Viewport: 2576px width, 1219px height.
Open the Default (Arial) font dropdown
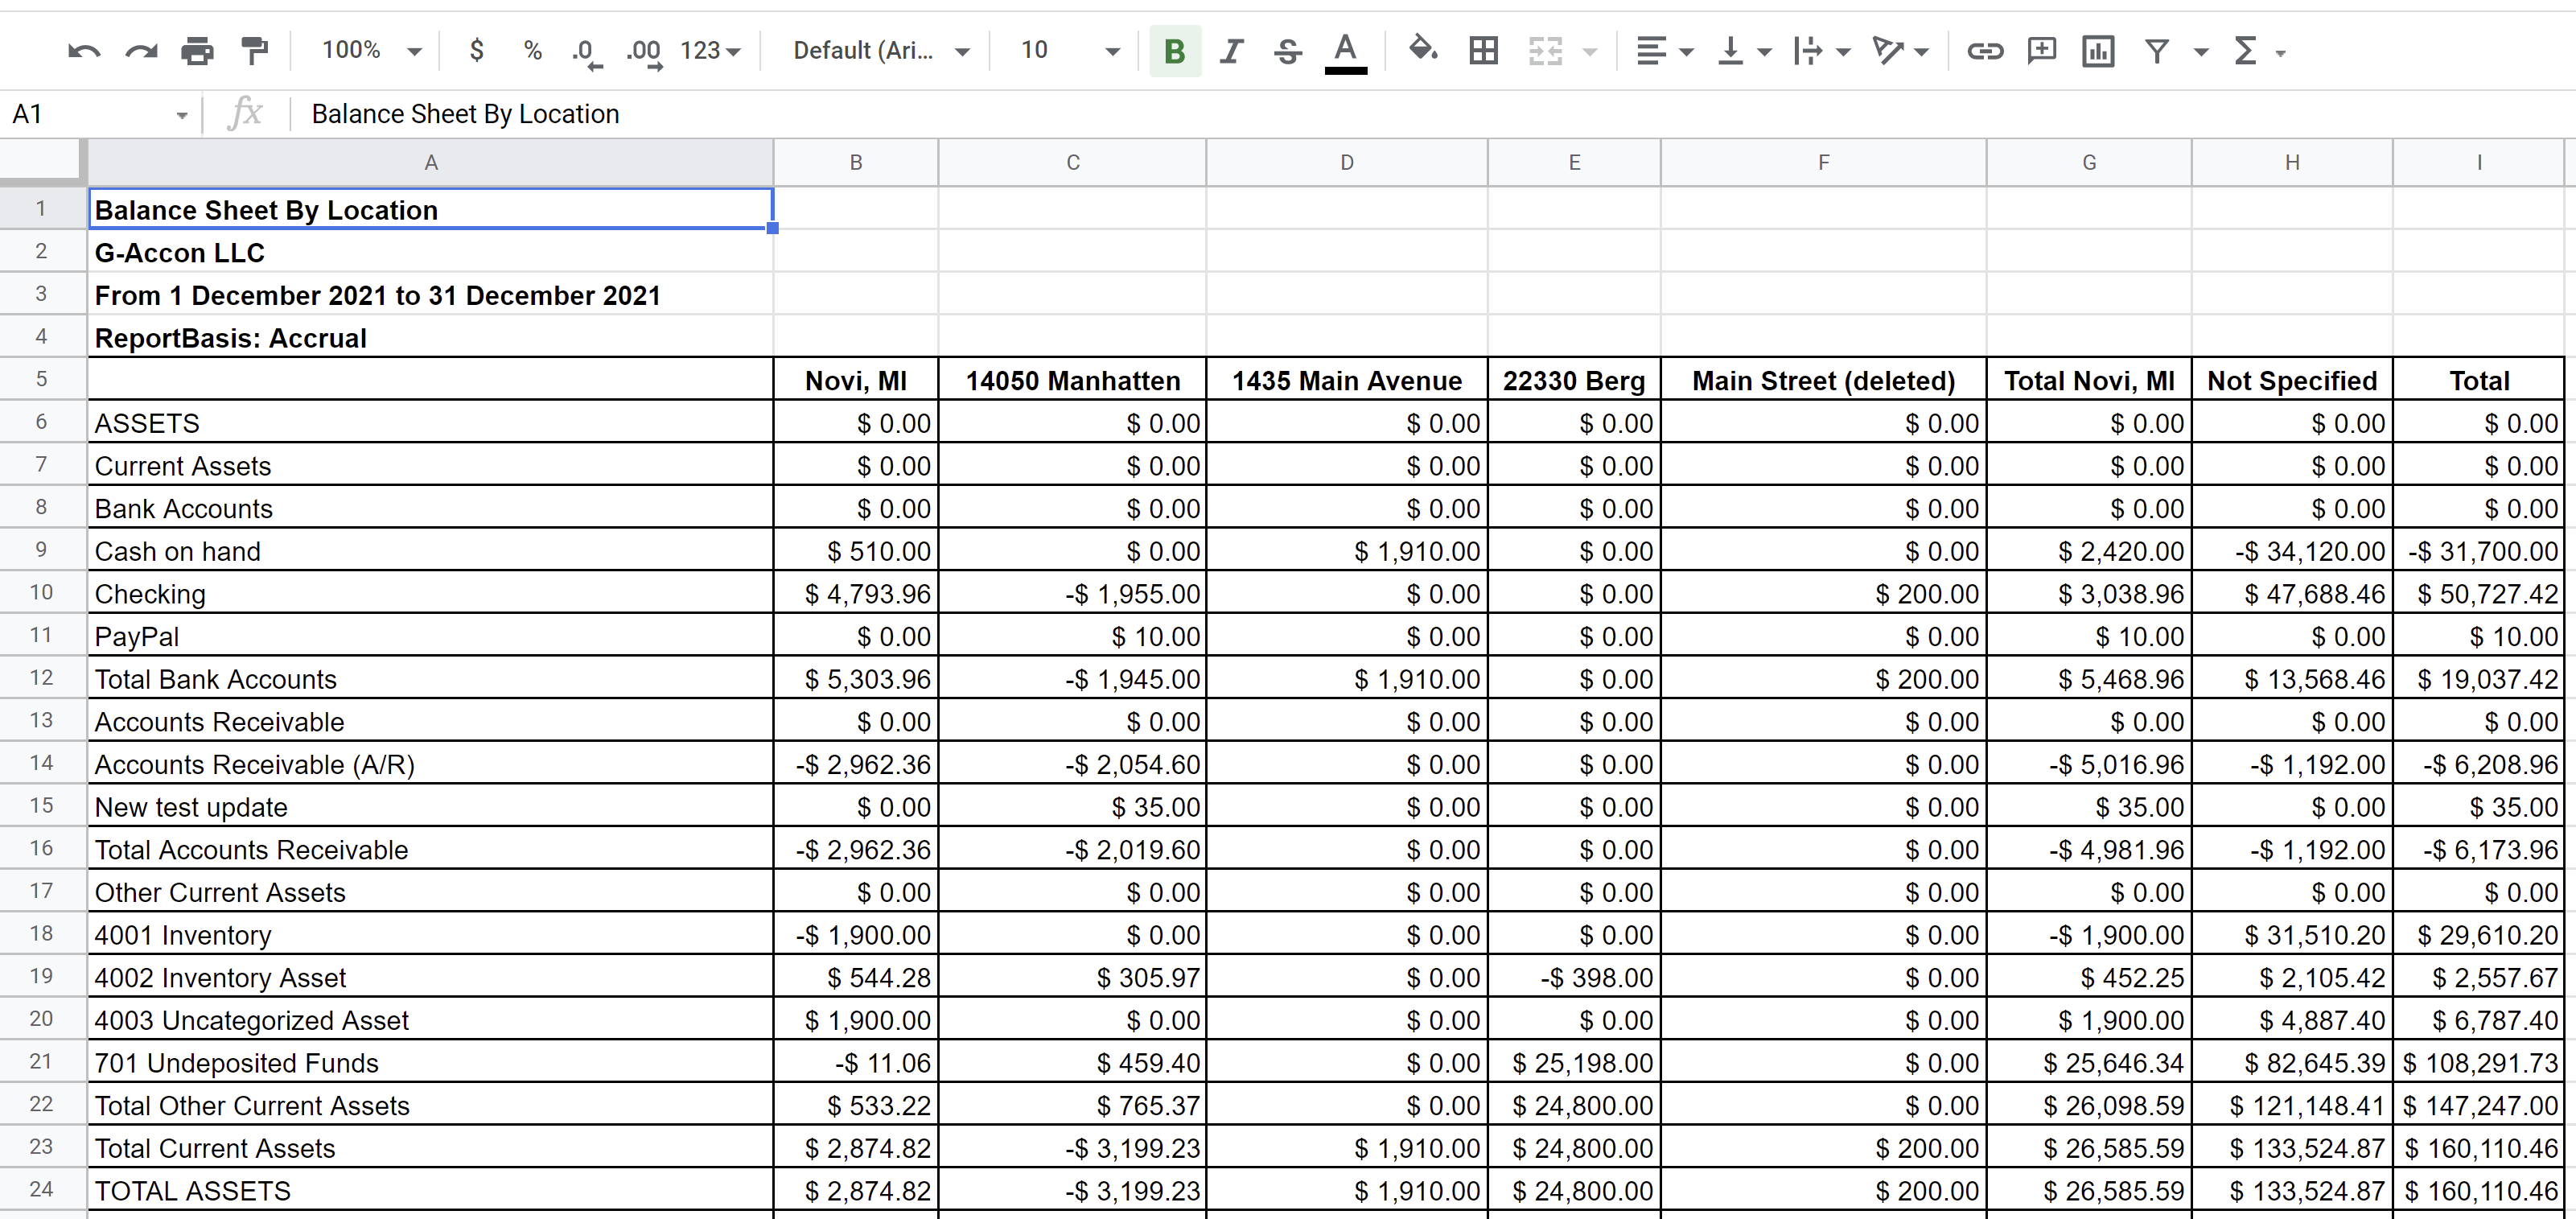[880, 51]
